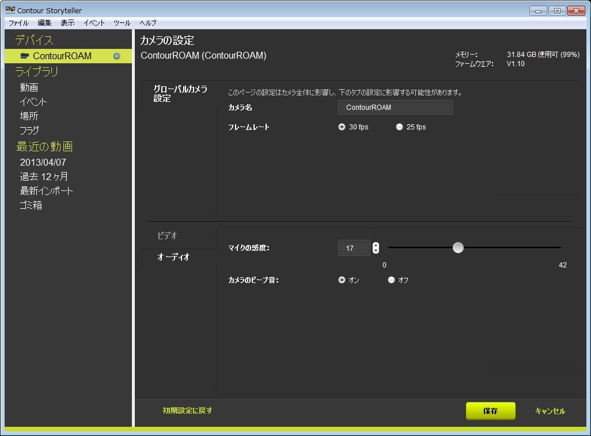
Task: Click the 31.84 GB 使用可 memory text
Action: coord(543,55)
